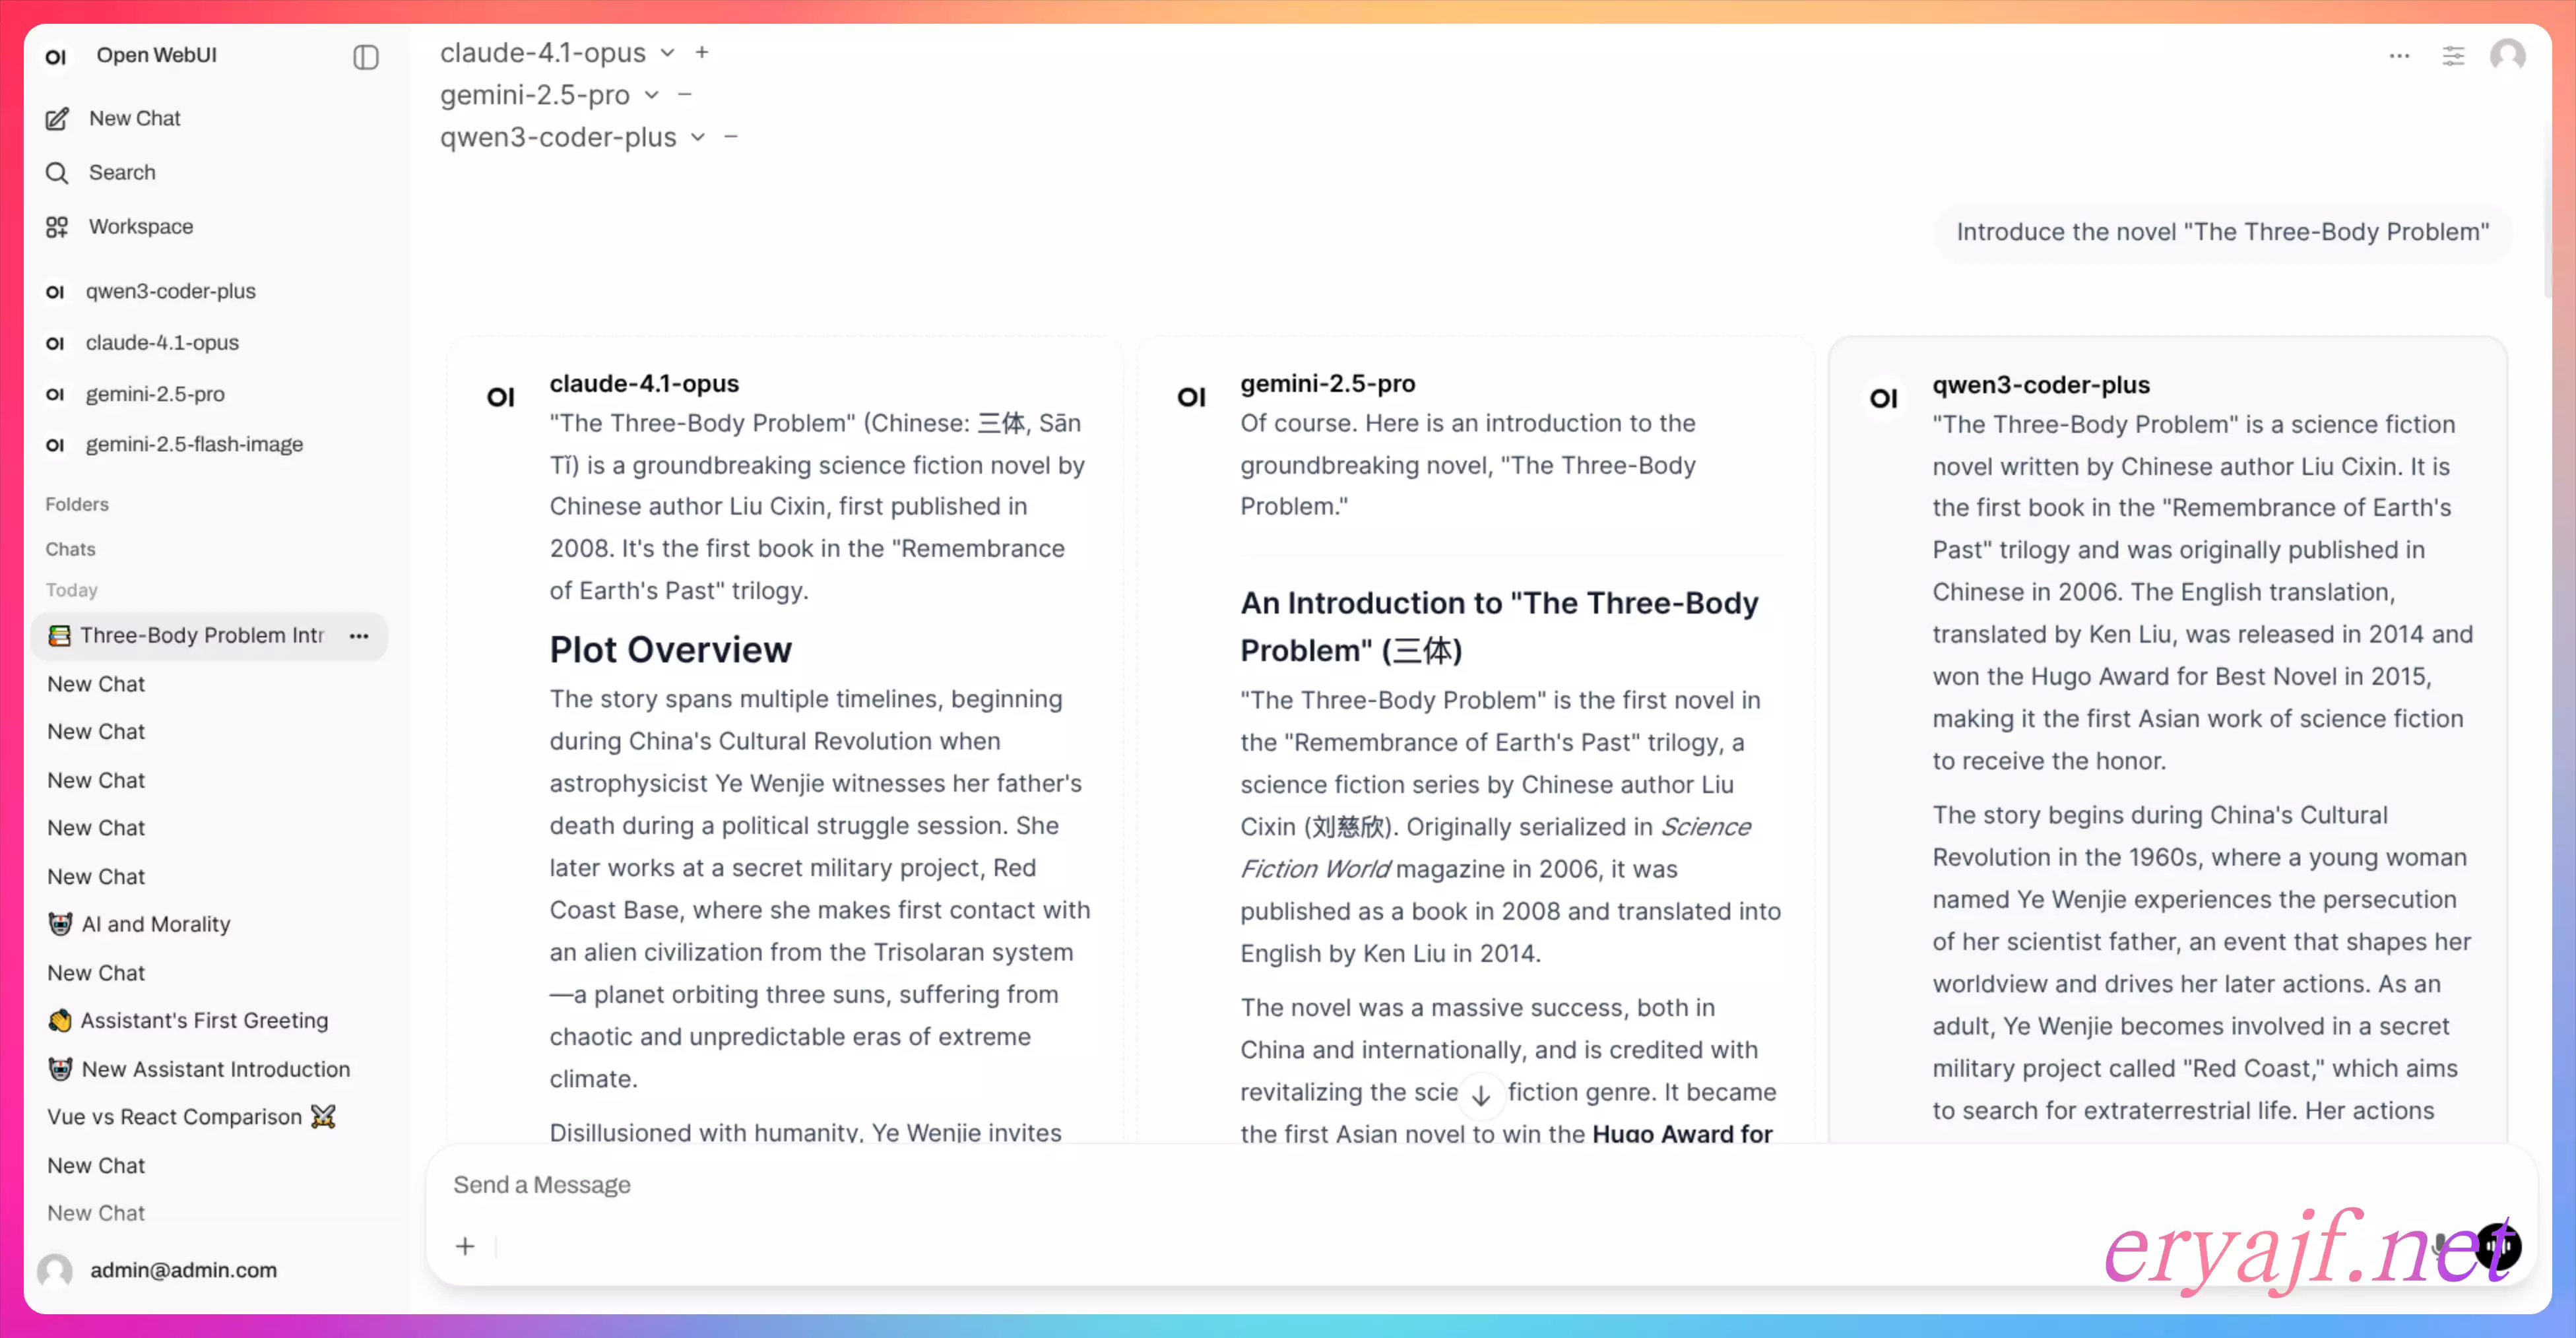Open the Workspace section
Screen dimensions: 2576x1338
(x=140, y=227)
